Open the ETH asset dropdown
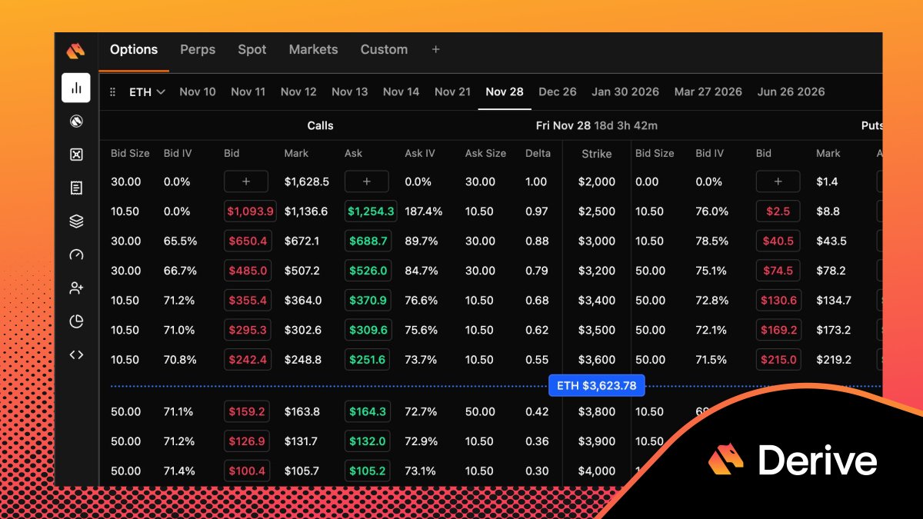The width and height of the screenshot is (923, 519). (x=147, y=91)
